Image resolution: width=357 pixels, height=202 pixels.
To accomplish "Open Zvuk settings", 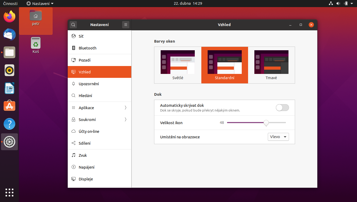I will 99,155.
